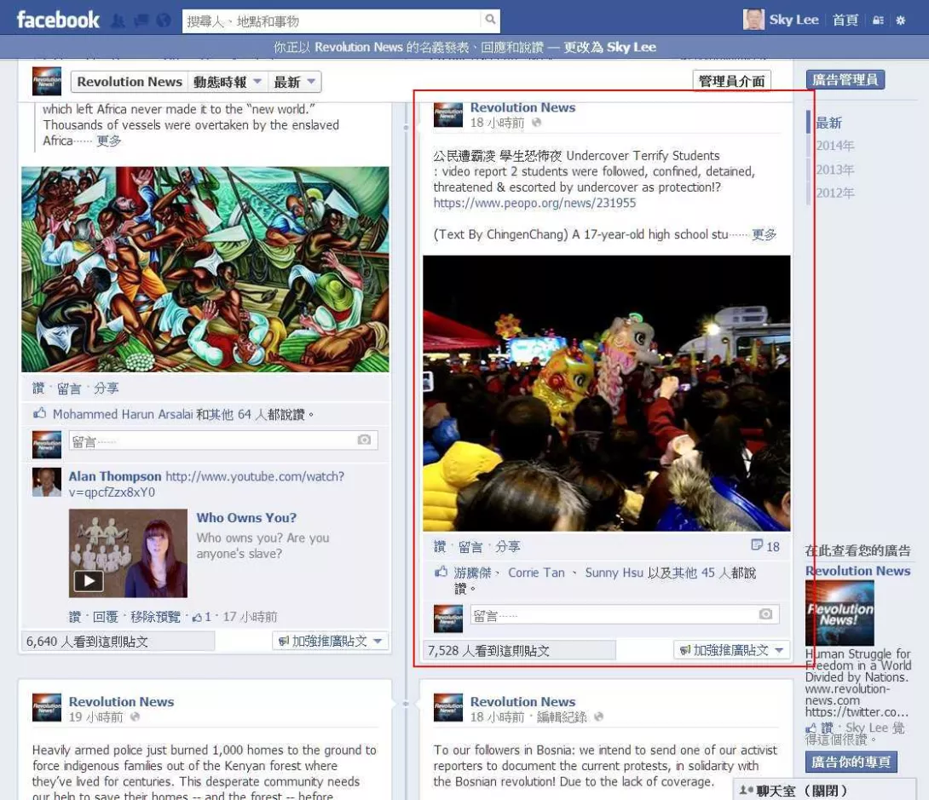Jump to 2013年 in the timeline navigator
The width and height of the screenshot is (929, 800).
click(834, 170)
